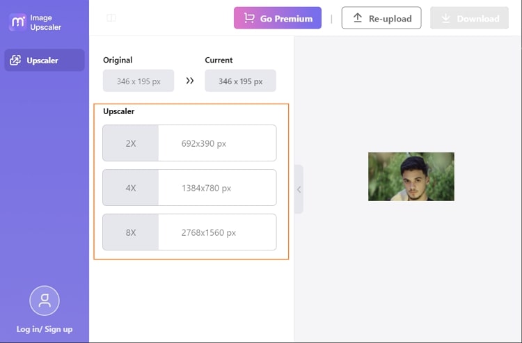
Task: Click the Go Premium button
Action: click(x=278, y=18)
